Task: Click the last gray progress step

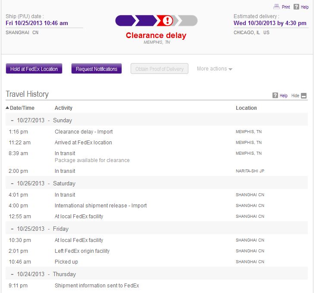Action: click(x=188, y=20)
